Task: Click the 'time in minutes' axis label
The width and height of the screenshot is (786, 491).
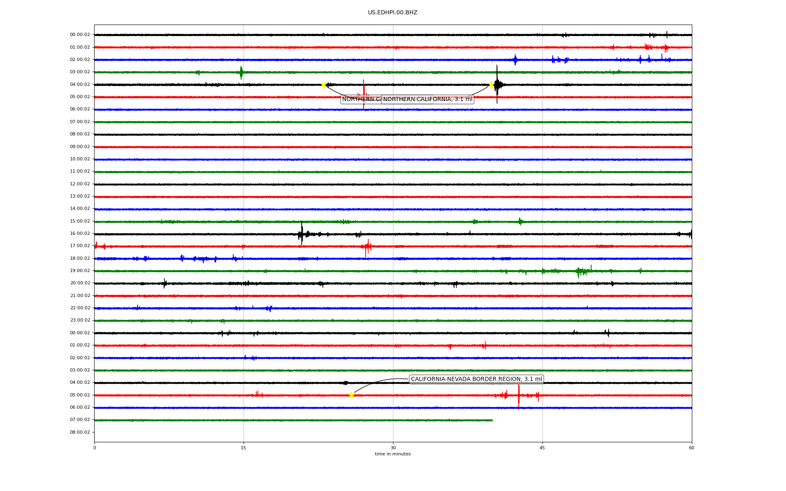Action: (393, 454)
